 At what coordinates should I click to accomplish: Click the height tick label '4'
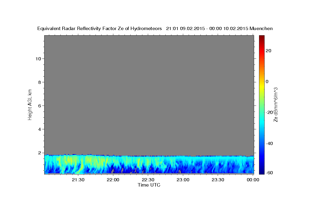coord(40,129)
